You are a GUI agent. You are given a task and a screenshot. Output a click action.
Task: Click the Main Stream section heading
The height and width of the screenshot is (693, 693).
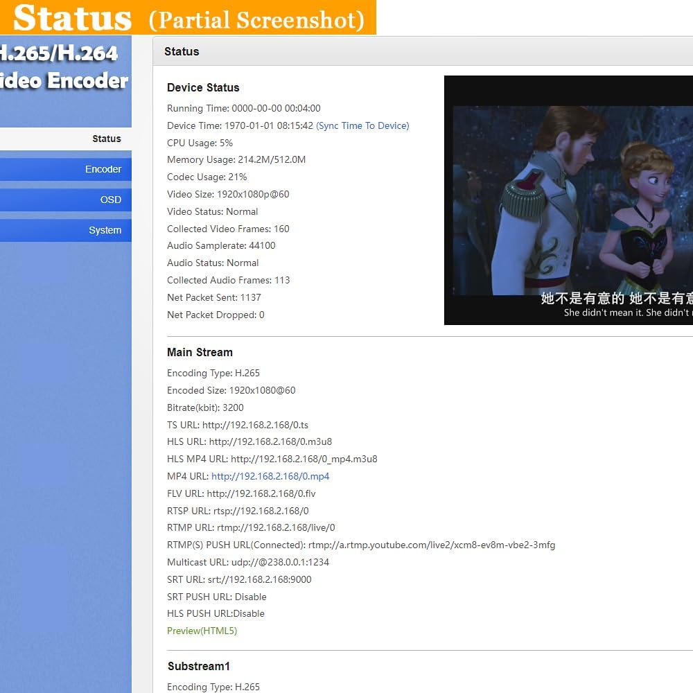pyautogui.click(x=200, y=352)
